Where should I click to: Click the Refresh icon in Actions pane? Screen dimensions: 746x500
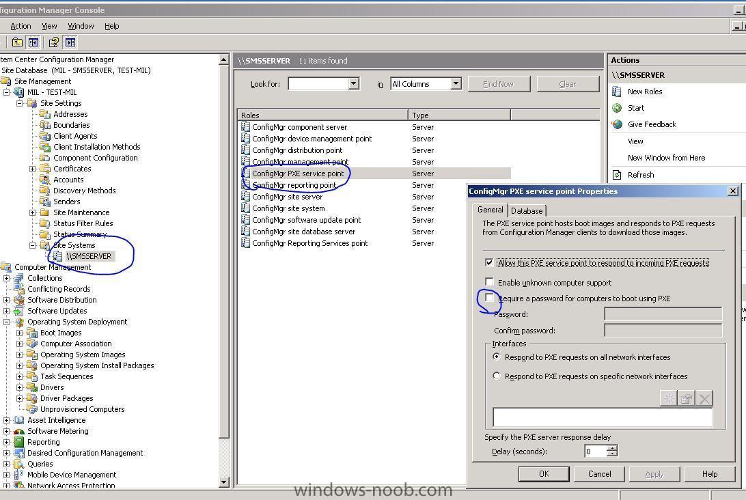pyautogui.click(x=617, y=175)
